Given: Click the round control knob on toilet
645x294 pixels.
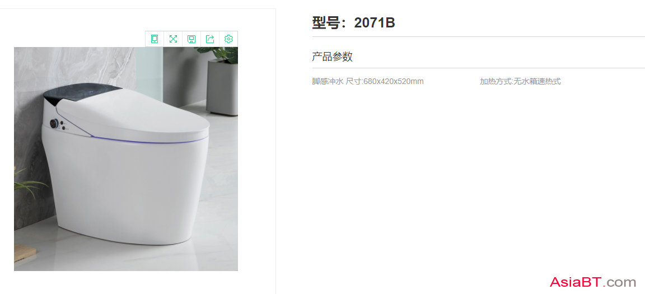Looking at the screenshot, I should [x=54, y=123].
